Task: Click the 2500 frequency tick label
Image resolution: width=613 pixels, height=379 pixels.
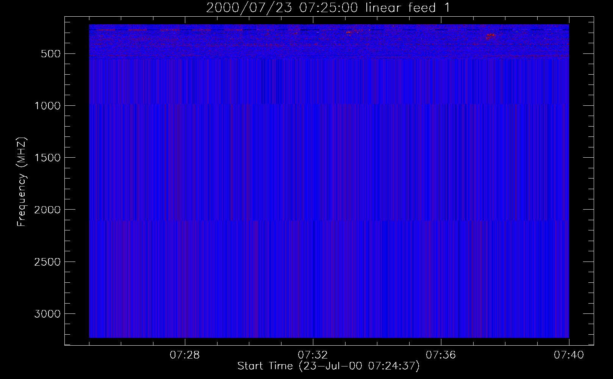Action: pos(47,262)
